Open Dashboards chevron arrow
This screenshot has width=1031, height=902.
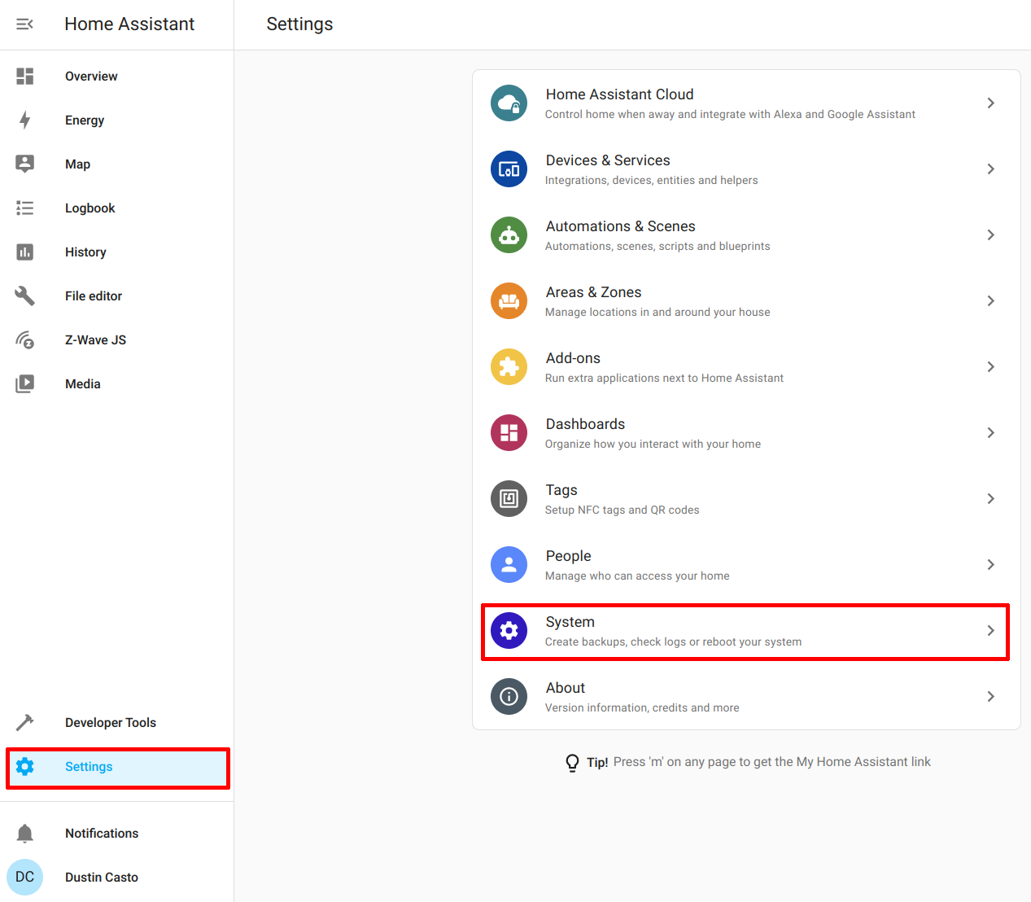click(991, 433)
